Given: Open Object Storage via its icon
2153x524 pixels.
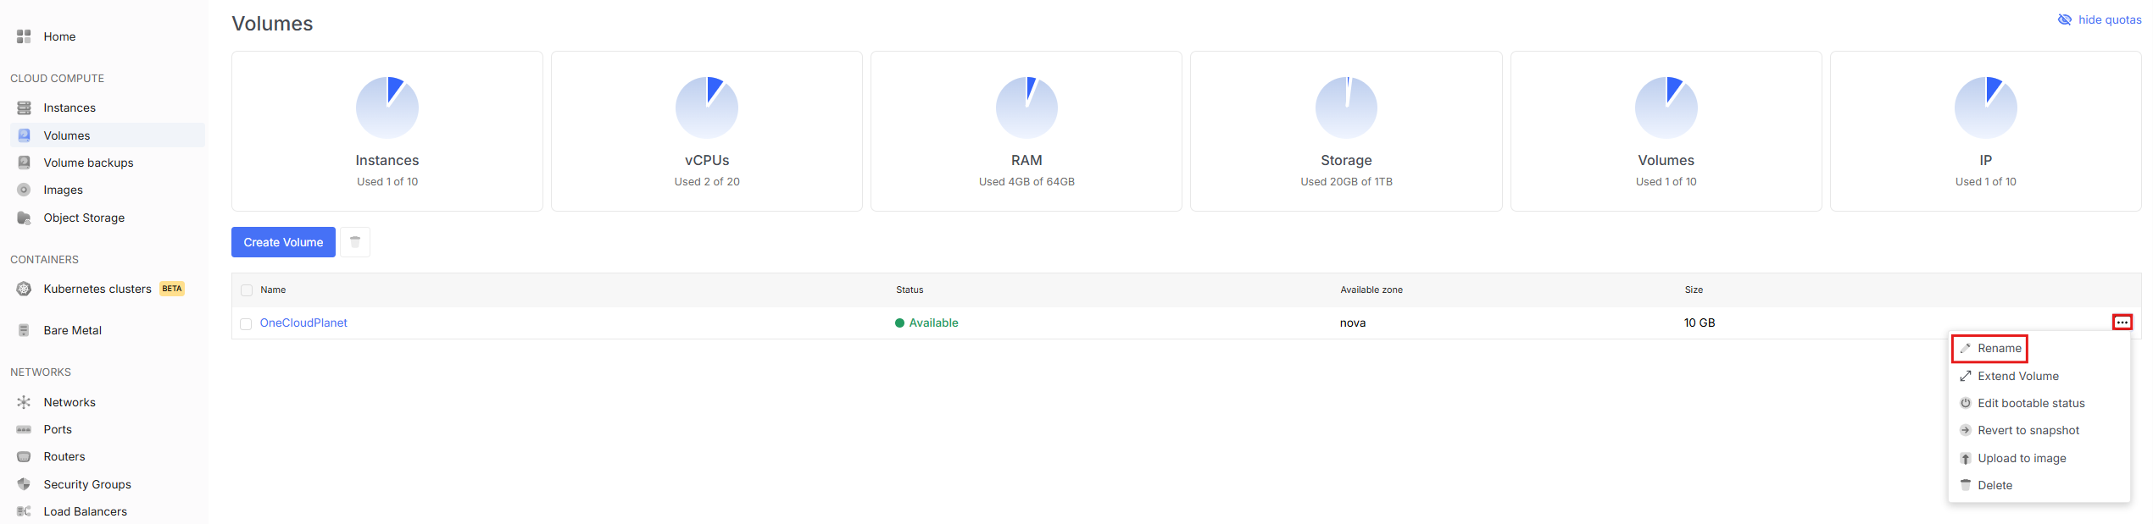Looking at the screenshot, I should [x=24, y=218].
